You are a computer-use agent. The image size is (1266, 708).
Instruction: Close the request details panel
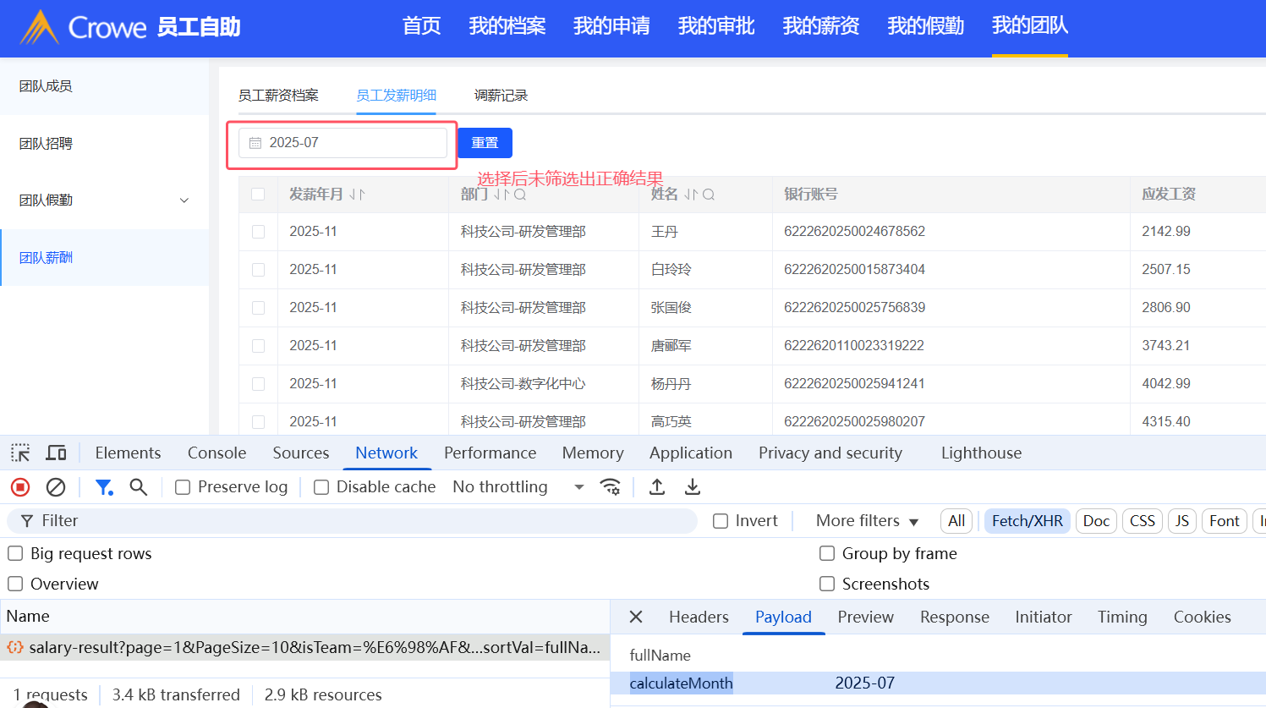click(636, 617)
